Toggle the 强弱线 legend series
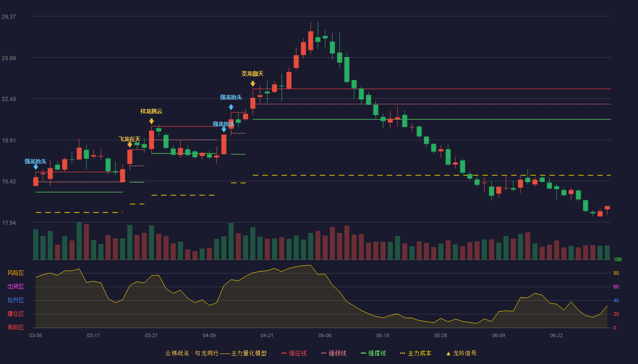The height and width of the screenshot is (364, 638). [x=334, y=353]
